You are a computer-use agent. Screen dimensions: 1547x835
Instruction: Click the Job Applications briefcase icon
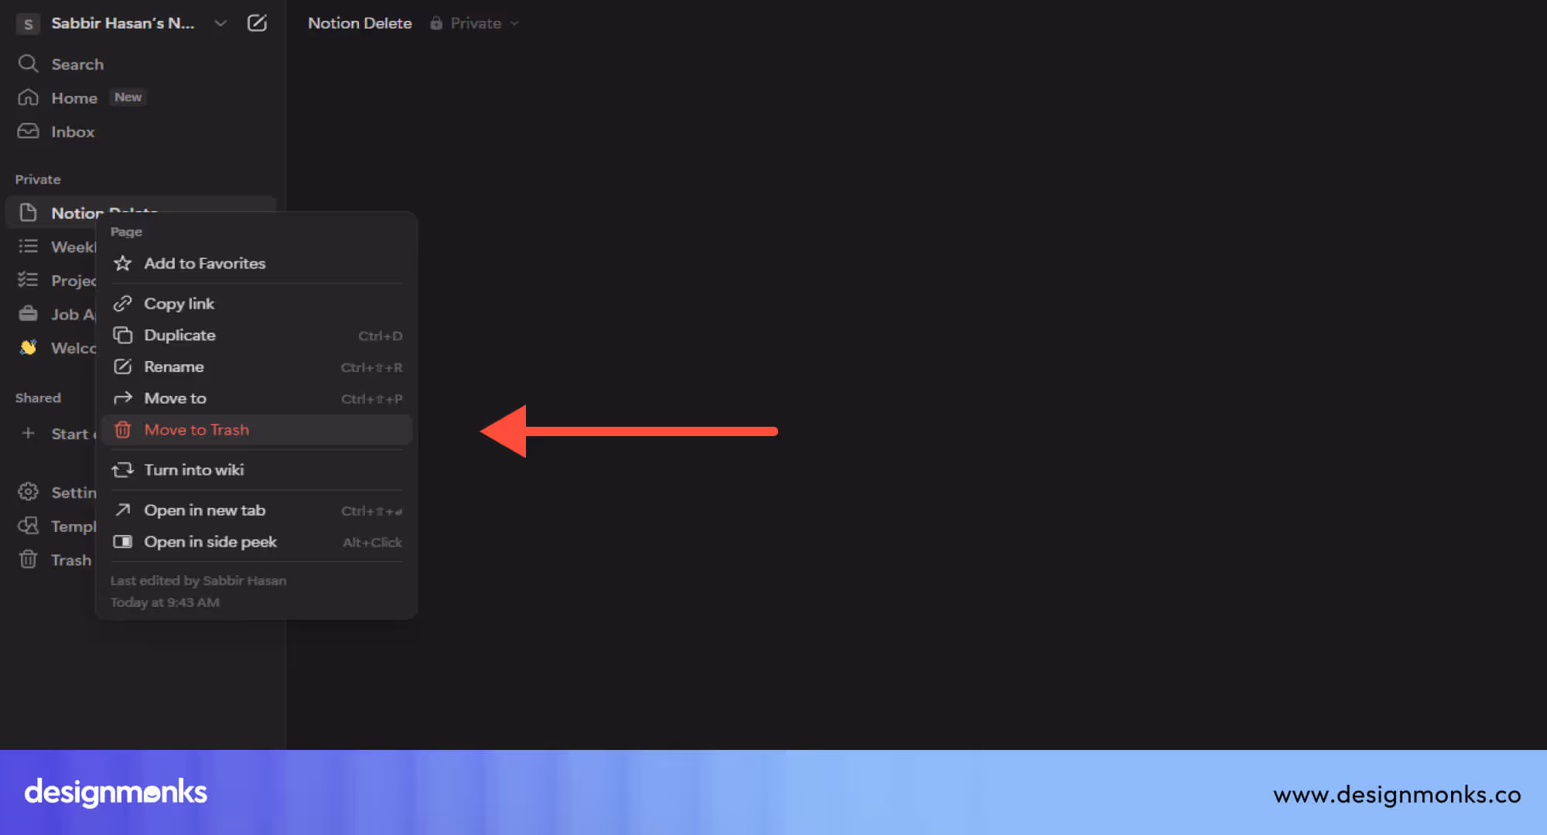[x=28, y=314]
